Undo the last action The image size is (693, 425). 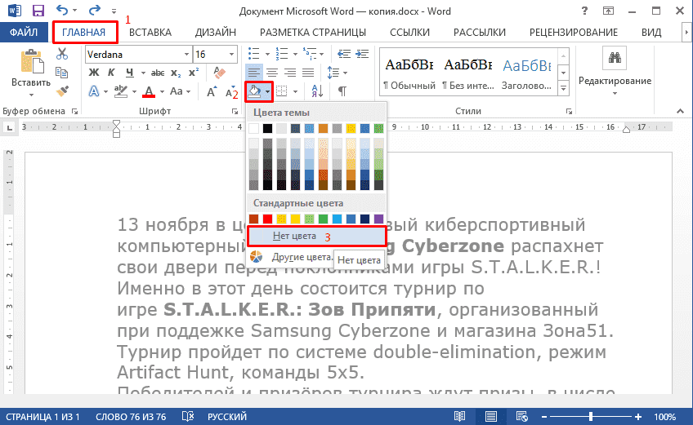[62, 10]
